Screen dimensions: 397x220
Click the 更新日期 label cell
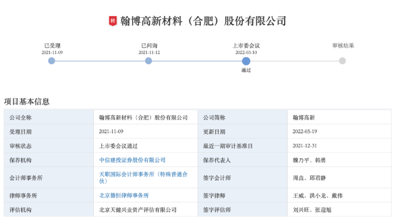[x=242, y=131]
